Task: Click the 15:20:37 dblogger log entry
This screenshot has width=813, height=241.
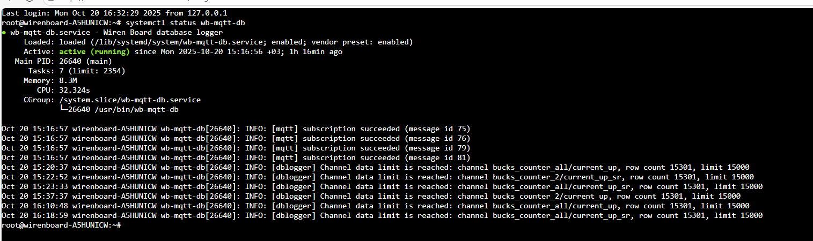Action: [376, 168]
